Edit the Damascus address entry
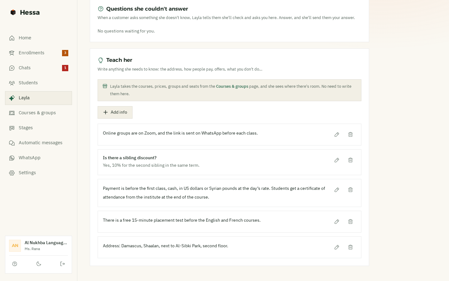This screenshot has height=281, width=449. click(x=337, y=247)
